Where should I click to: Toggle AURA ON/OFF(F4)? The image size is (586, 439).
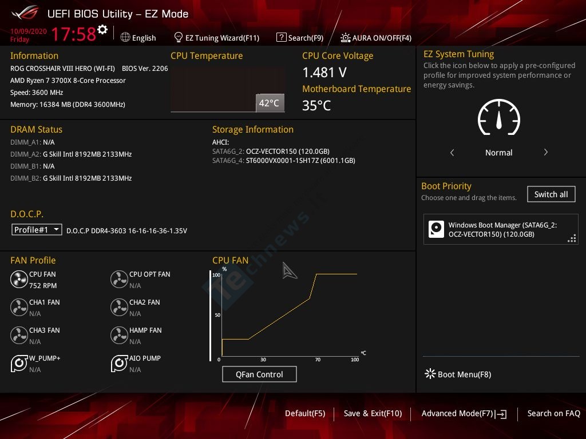[382, 38]
